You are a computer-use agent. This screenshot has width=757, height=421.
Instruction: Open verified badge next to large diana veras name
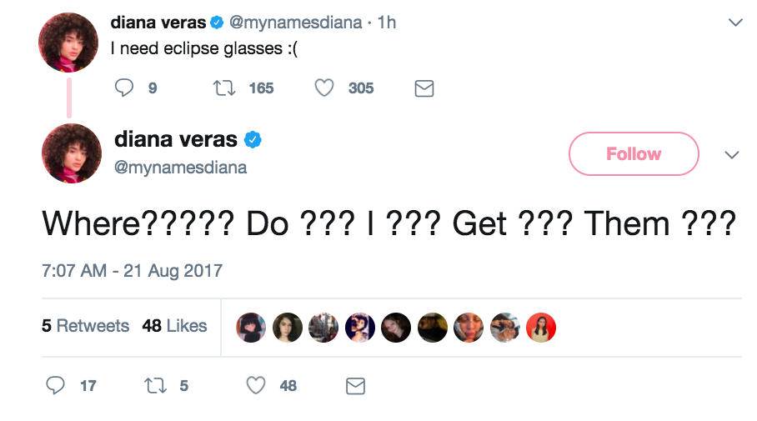click(253, 139)
